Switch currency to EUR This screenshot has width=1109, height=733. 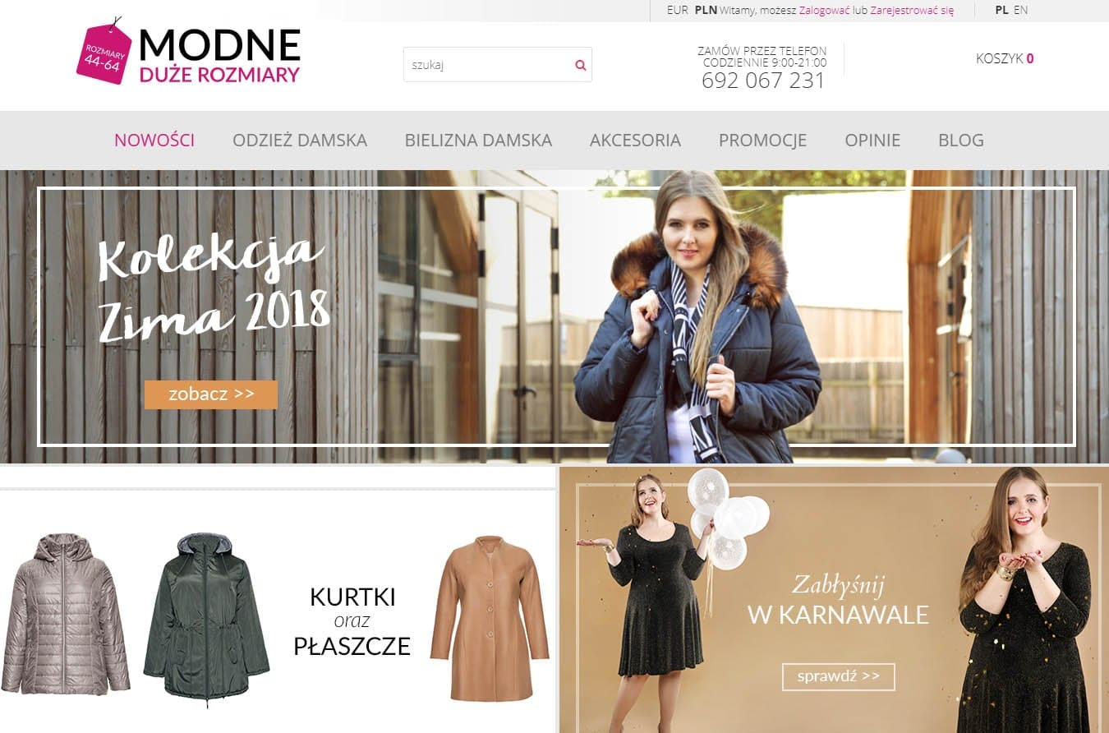(x=678, y=11)
